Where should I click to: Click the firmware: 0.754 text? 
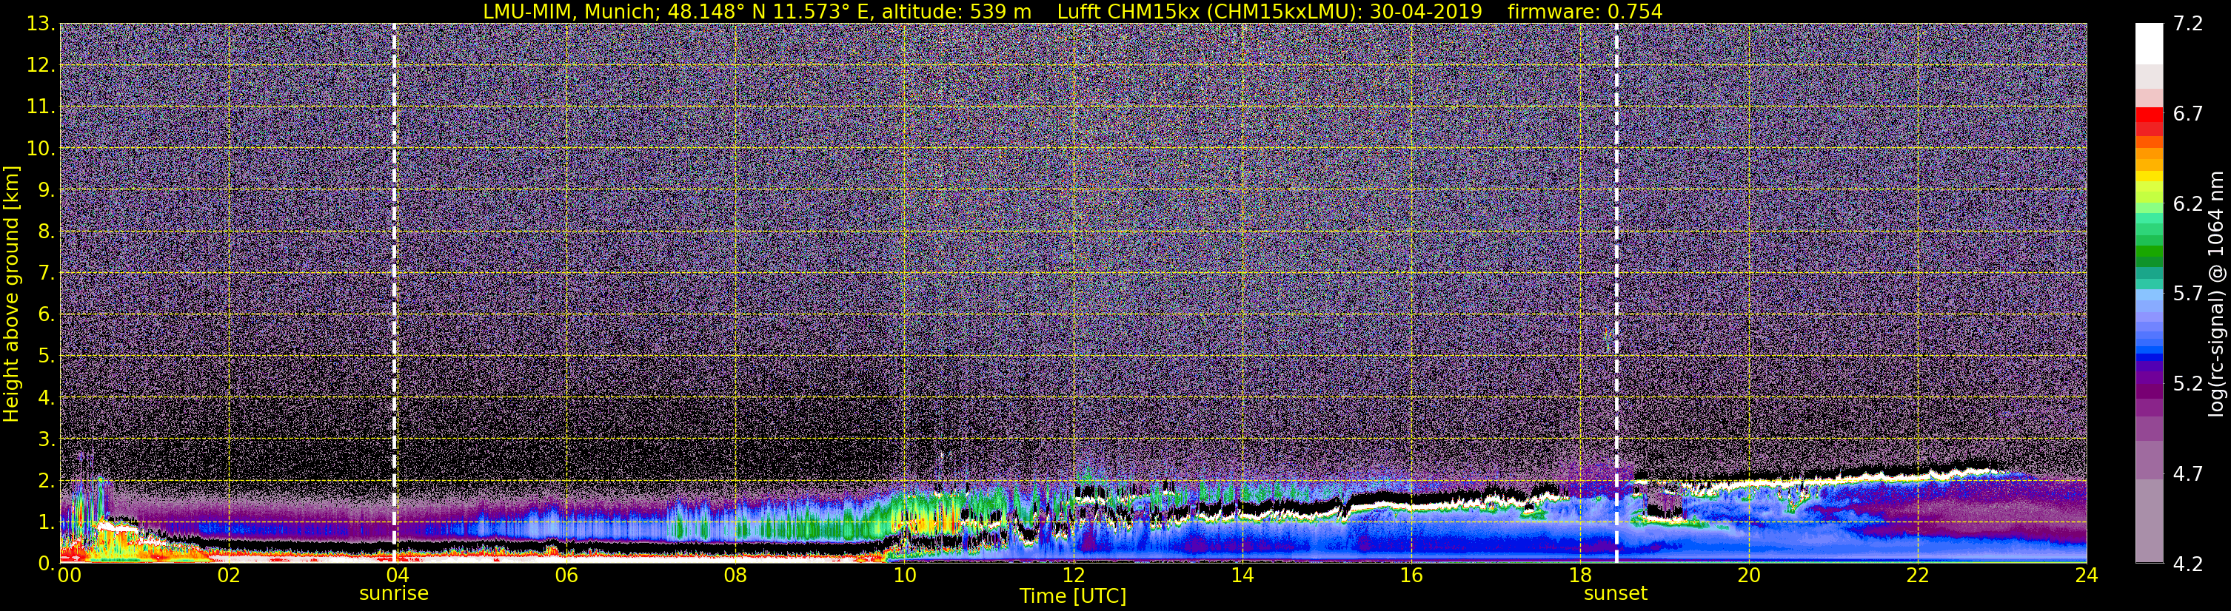(x=1585, y=11)
